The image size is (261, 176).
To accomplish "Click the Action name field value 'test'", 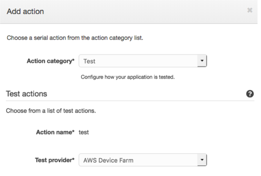I will click(x=84, y=132).
